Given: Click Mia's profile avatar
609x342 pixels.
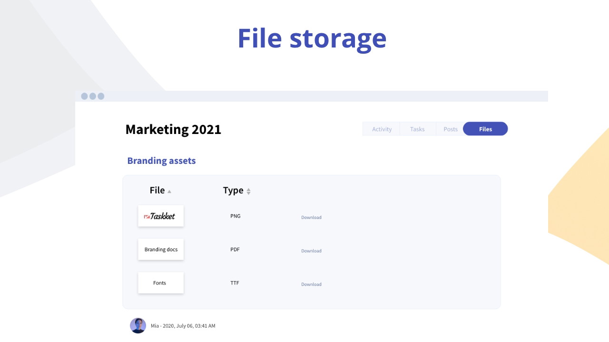Looking at the screenshot, I should tap(138, 325).
